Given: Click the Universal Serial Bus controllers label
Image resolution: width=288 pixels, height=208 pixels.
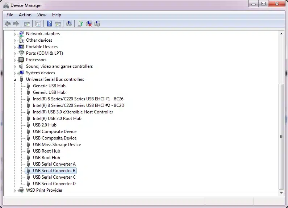Looking at the screenshot, I should (55, 79).
